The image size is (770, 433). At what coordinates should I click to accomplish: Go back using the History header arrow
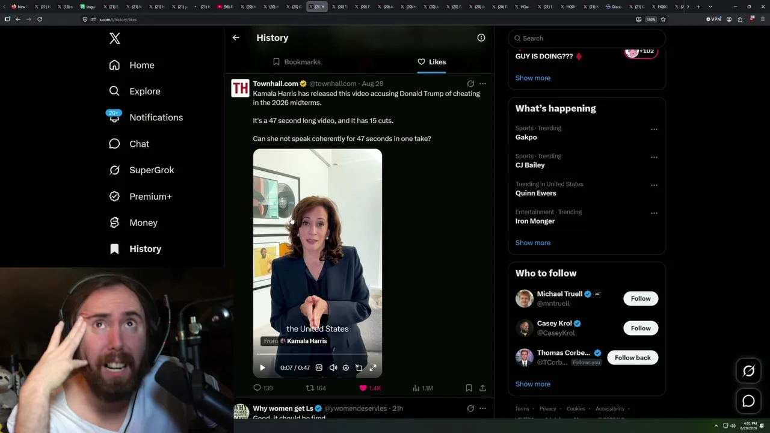(x=236, y=37)
